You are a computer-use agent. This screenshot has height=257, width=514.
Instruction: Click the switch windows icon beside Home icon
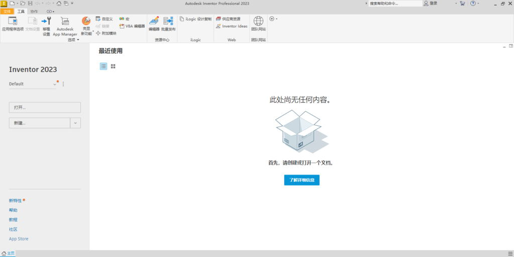[x=66, y=4]
